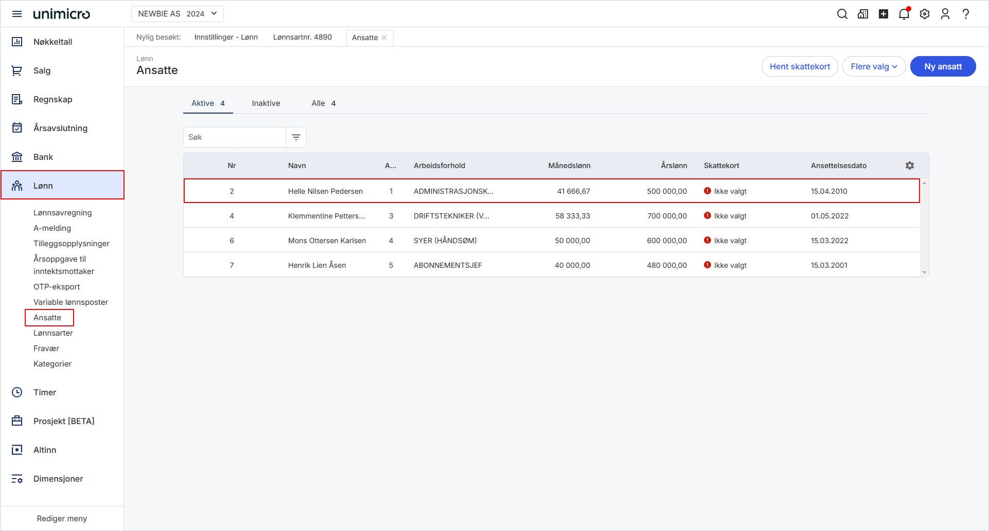
Task: Click Rediger meny at sidebar bottom
Action: click(62, 519)
